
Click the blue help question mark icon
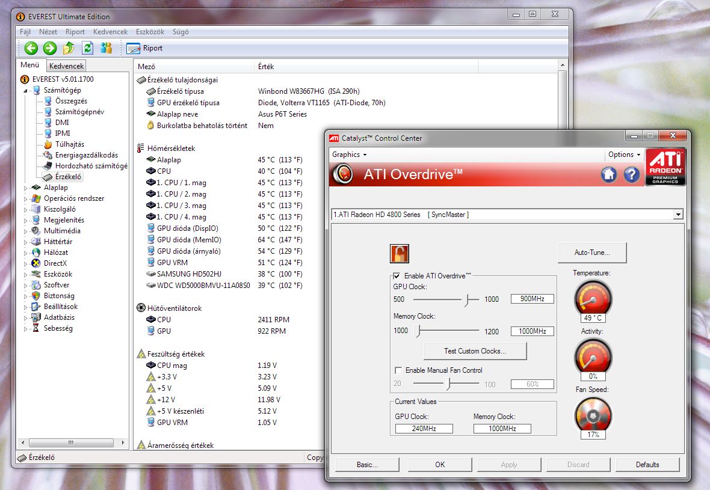pyautogui.click(x=631, y=174)
